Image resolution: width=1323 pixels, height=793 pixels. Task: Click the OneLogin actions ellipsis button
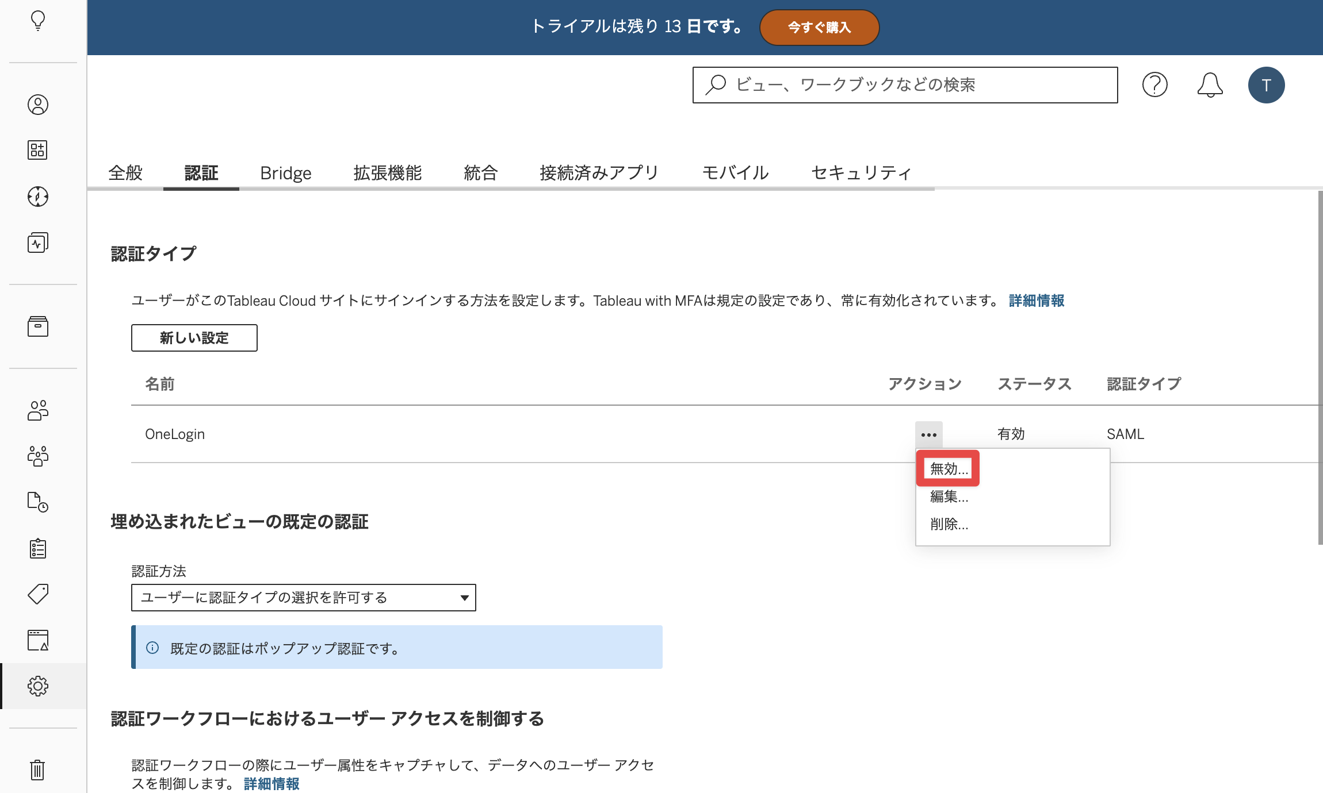pyautogui.click(x=929, y=435)
